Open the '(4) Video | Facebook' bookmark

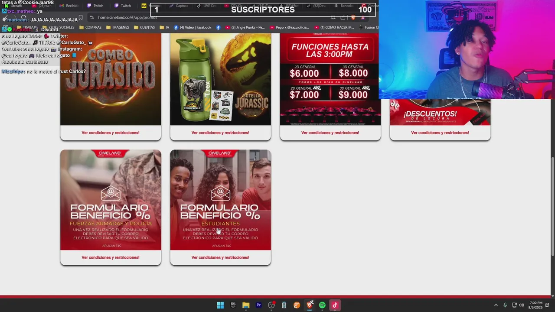193,27
